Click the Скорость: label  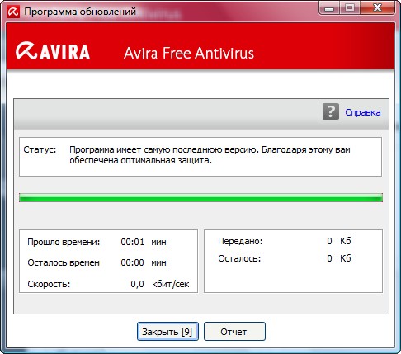(49, 284)
